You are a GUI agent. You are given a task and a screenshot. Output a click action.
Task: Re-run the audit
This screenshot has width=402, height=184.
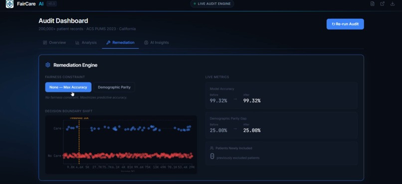(345, 24)
